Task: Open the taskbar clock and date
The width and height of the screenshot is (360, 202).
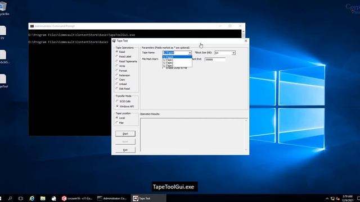Action: point(348,198)
